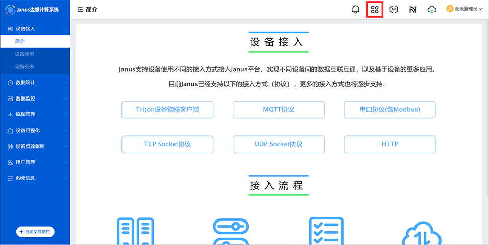489x245 pixels.
Task: Click the Janus边缘计算系统 logo
Action: (x=10, y=9)
